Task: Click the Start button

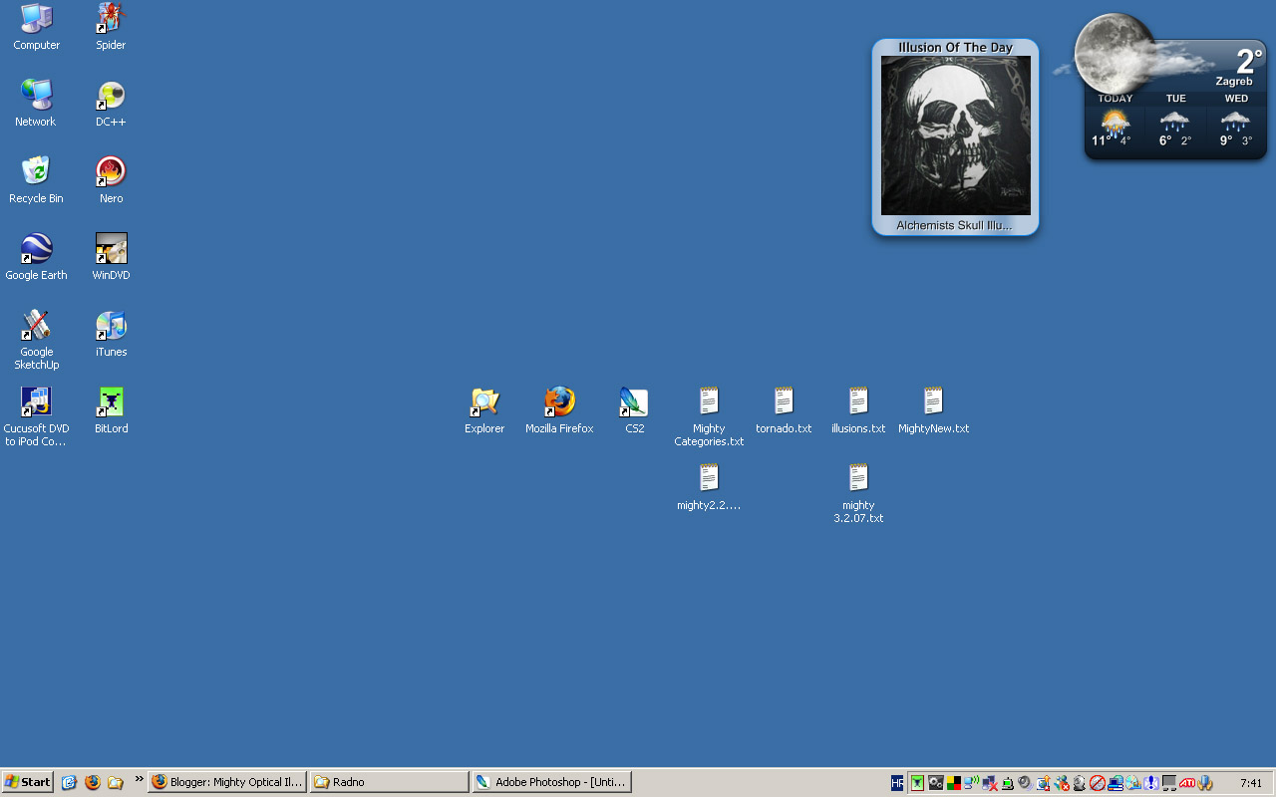Action: tap(27, 782)
